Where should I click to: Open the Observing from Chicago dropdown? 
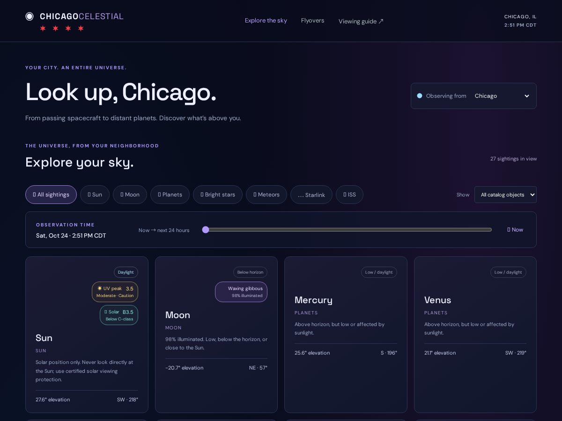[473, 96]
